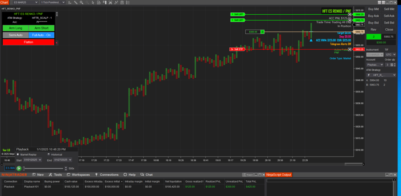Toggle Arm Long
The height and width of the screenshot is (196, 401).
pos(16,28)
